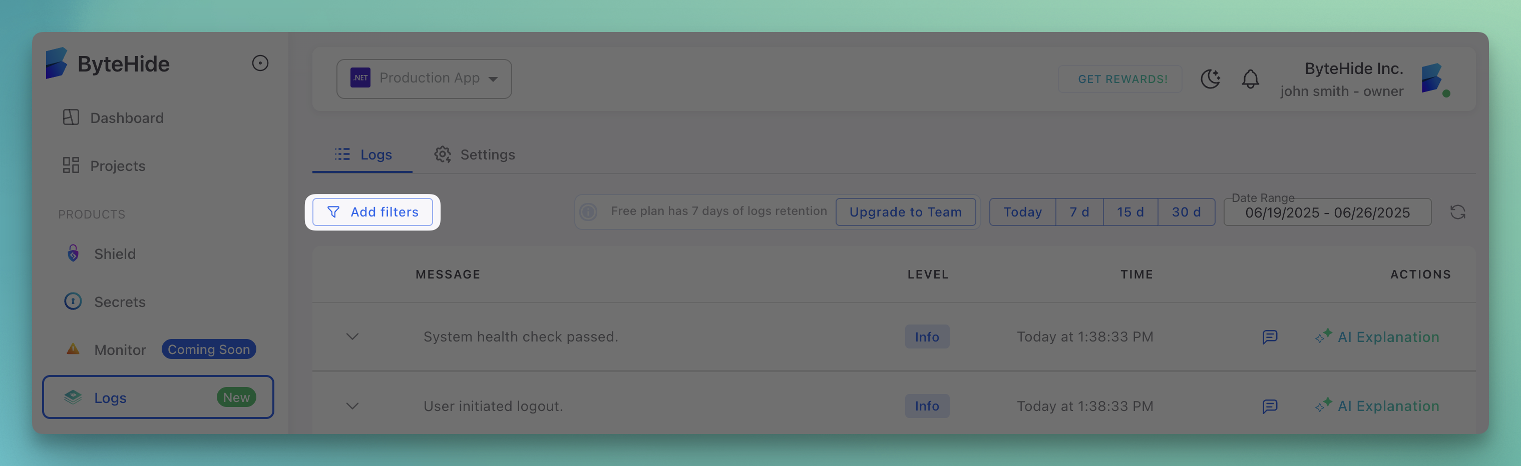Expand the System health check log entry
Viewport: 1521px width, 466px height.
click(x=352, y=337)
